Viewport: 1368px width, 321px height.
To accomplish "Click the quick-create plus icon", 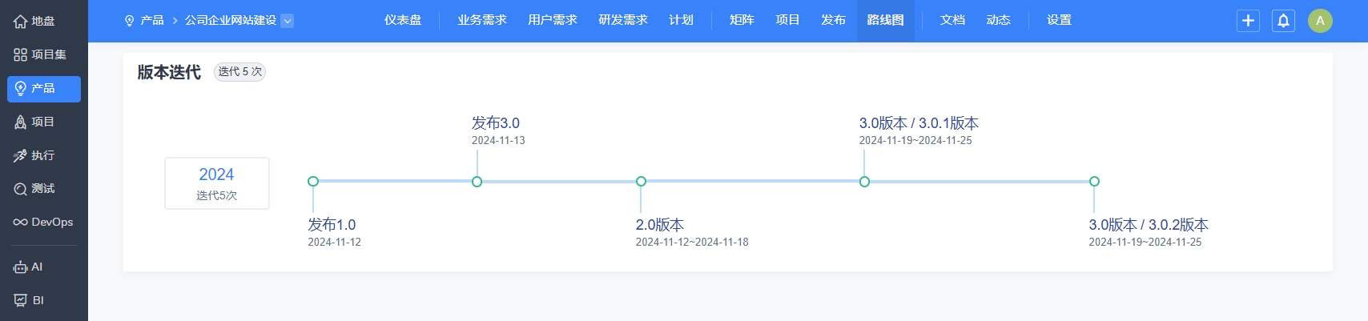I will (1248, 21).
